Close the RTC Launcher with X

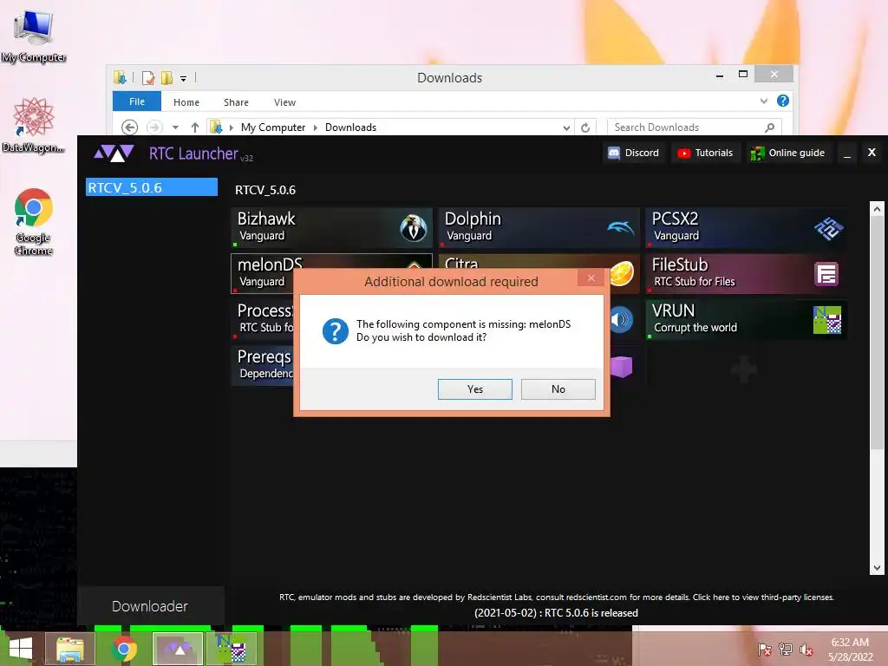pyautogui.click(x=872, y=153)
